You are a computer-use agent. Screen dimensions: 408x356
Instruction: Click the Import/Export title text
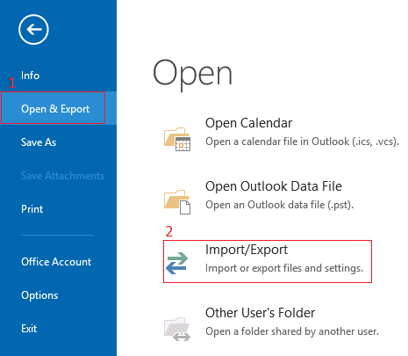pyautogui.click(x=247, y=250)
